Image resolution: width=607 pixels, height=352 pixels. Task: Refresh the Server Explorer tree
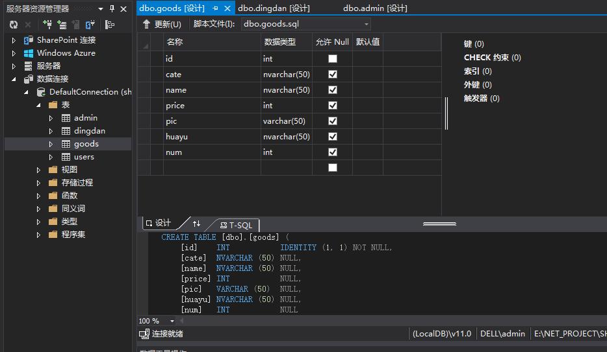[14, 25]
